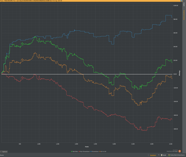Expand the Options panel
Viewport: 186px width, 157px height.
(4, 152)
